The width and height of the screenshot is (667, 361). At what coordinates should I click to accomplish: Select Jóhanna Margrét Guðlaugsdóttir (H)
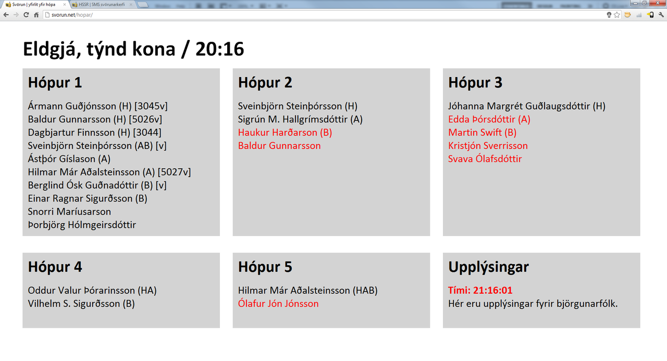click(x=527, y=106)
